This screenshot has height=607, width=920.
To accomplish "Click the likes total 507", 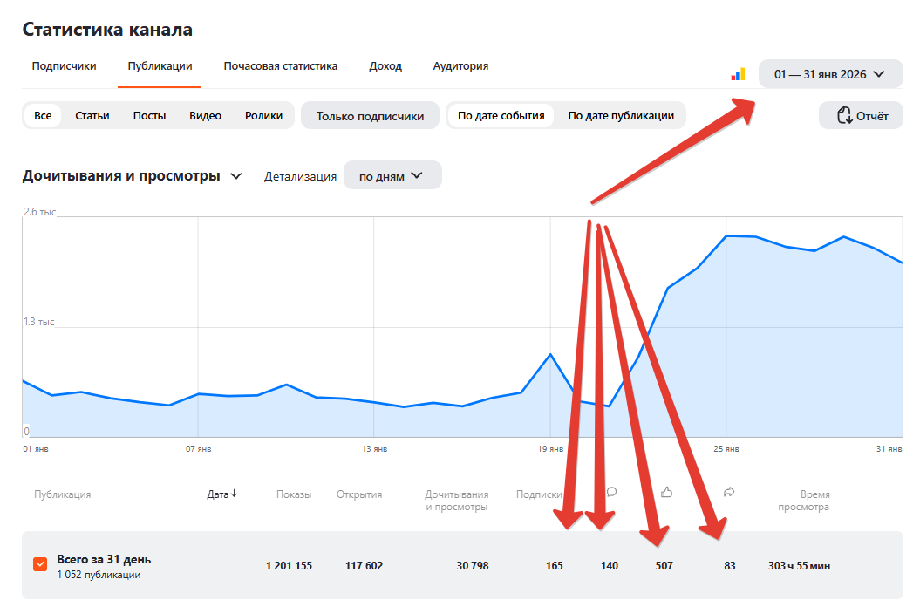I will (x=664, y=566).
